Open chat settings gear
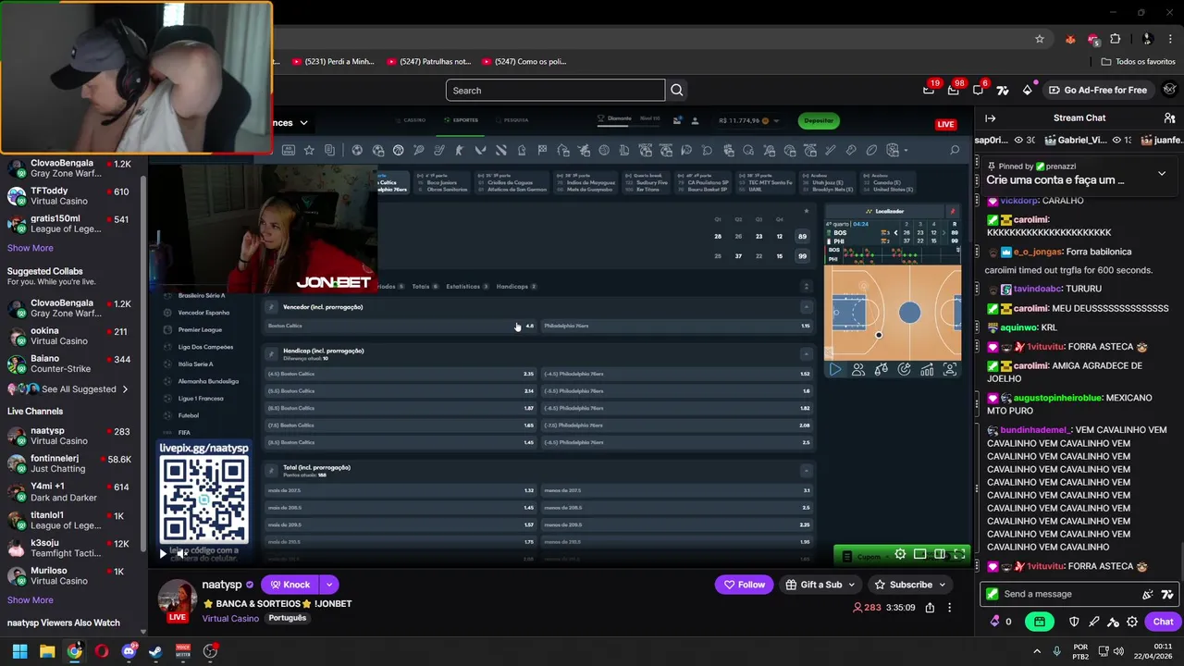This screenshot has width=1184, height=666. 1132,622
